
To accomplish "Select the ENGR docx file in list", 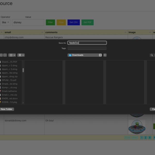I will click(10, 99).
